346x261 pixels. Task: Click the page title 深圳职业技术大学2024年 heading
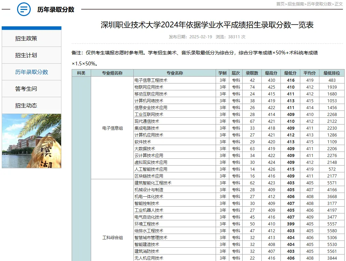[x=207, y=25]
